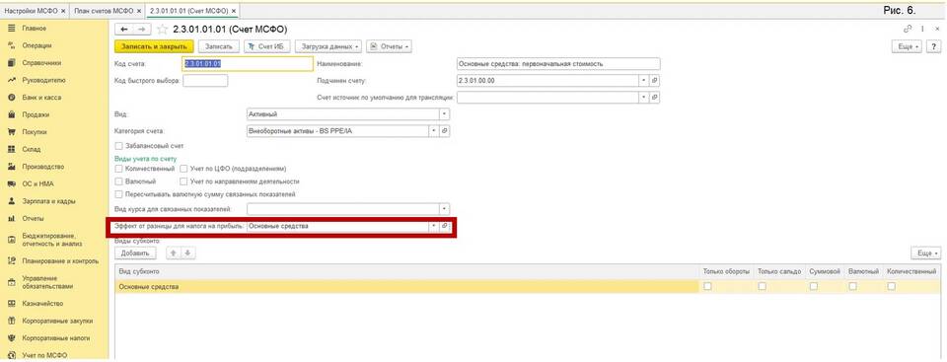Viewport: 947px width, 362px height.
Task: Expand the Загрузка данных menu button
Action: click(x=328, y=46)
